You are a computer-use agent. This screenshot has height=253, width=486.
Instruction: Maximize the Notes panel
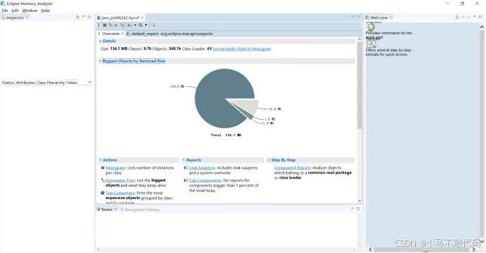tap(358, 209)
